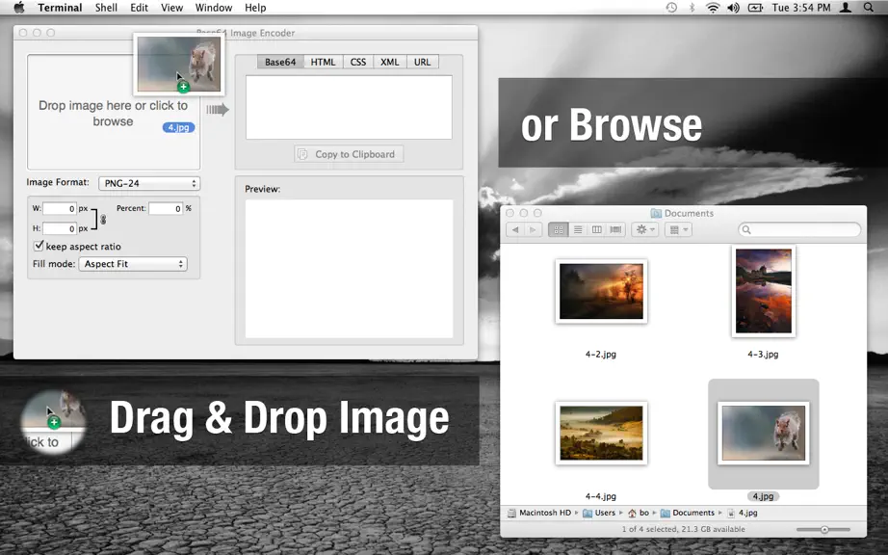Click the Wi-Fi status icon
Viewport: 888px width, 555px height.
click(713, 8)
